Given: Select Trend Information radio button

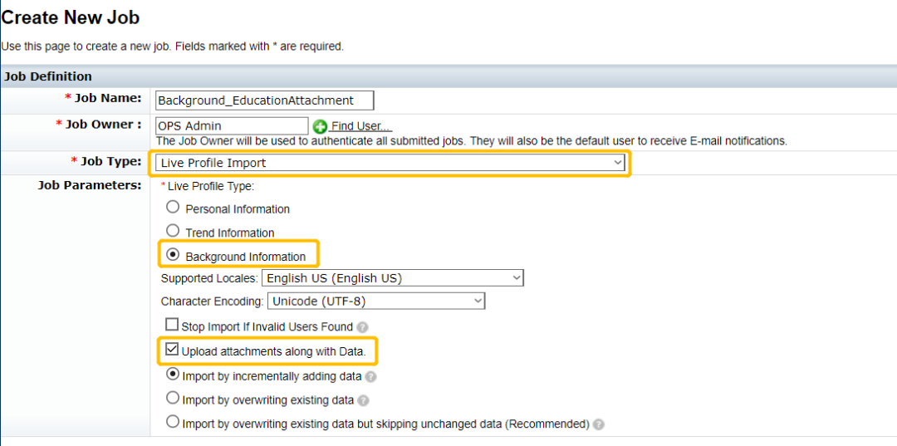Looking at the screenshot, I should tap(172, 231).
